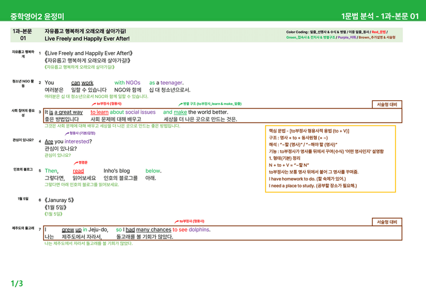The width and height of the screenshot is (426, 301).
Task: Click the side label '제주도의 돌고래'
Action: [x=23, y=228]
